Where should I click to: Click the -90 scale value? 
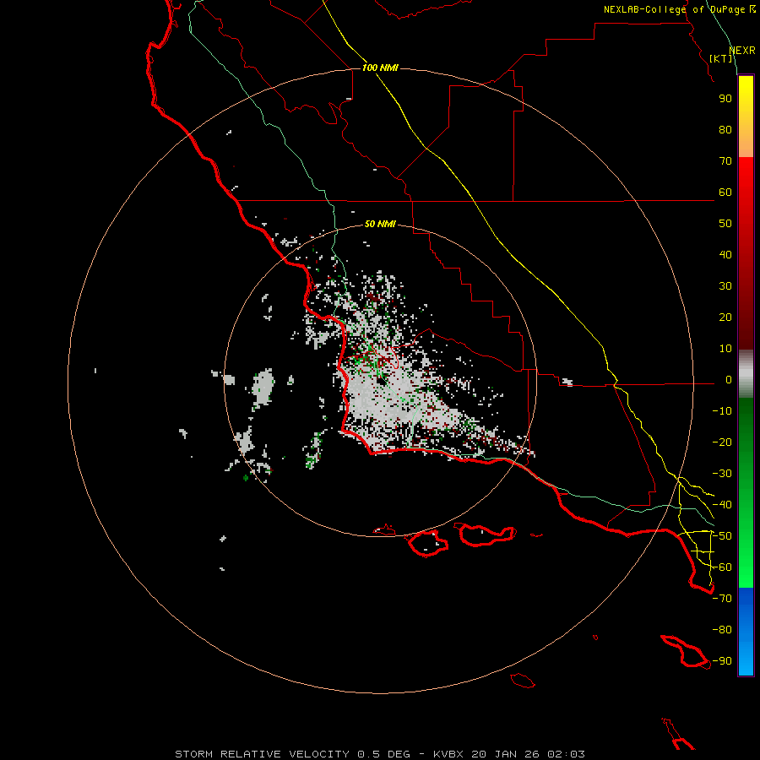click(x=722, y=661)
